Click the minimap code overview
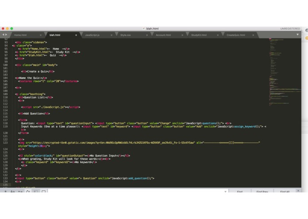The image size is (308, 219). tap(285, 72)
